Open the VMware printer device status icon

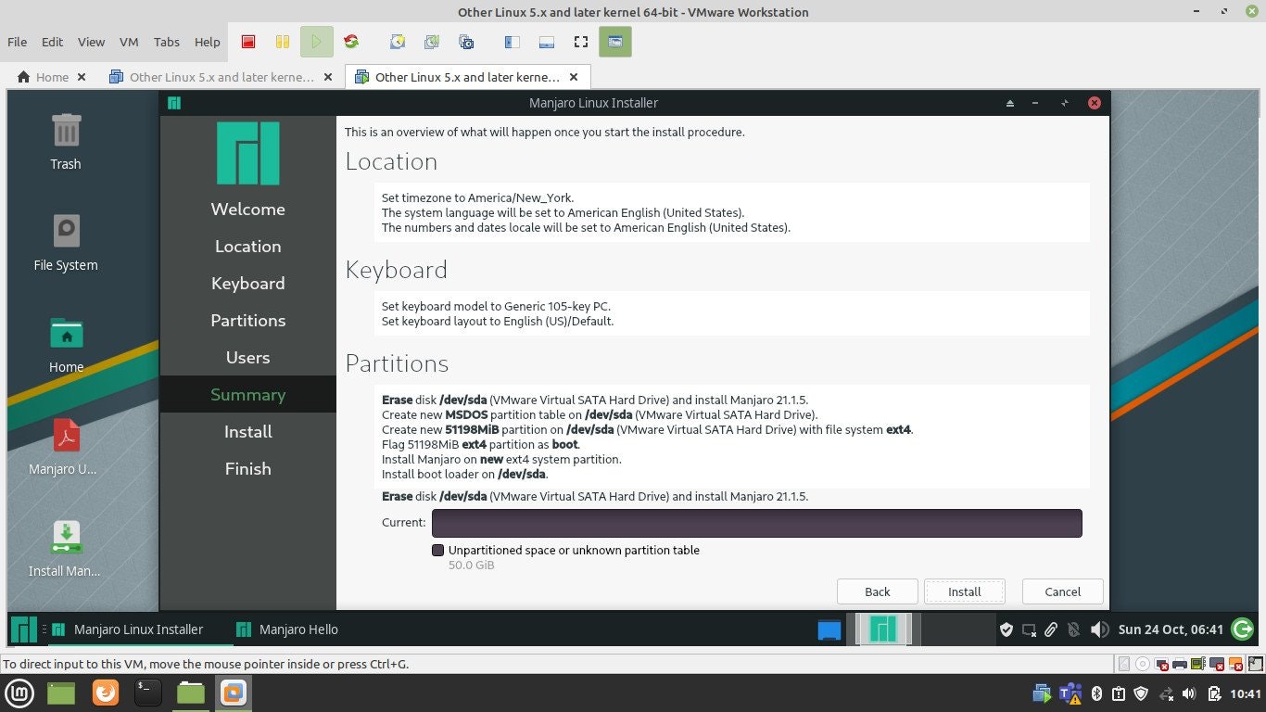pos(1179,664)
